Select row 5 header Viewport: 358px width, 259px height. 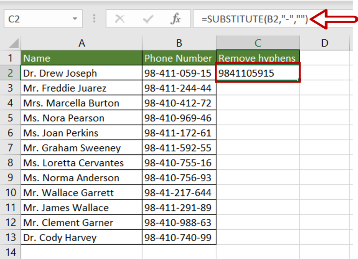coord(10,118)
